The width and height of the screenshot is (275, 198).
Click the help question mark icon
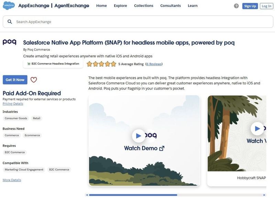click(236, 6)
